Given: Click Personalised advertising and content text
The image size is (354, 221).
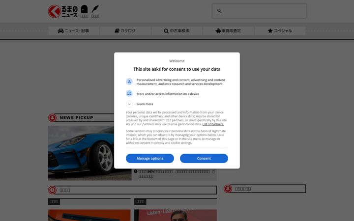Looking at the screenshot, I should point(180,82).
